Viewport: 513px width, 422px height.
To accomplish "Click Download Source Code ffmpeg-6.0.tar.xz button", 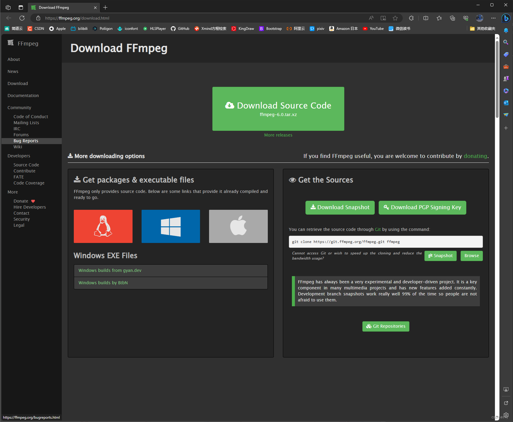I will point(278,109).
